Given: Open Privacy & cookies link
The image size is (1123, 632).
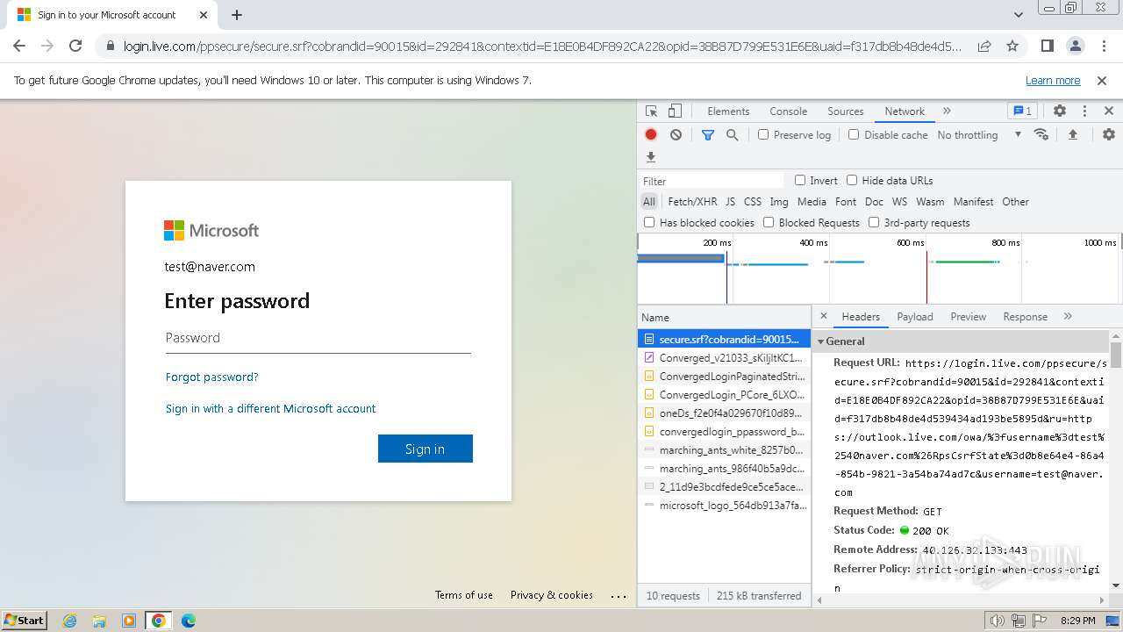Looking at the screenshot, I should tap(552, 595).
